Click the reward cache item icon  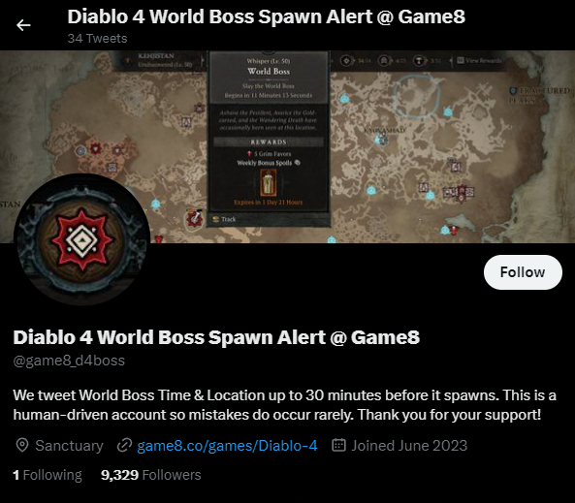[x=268, y=183]
